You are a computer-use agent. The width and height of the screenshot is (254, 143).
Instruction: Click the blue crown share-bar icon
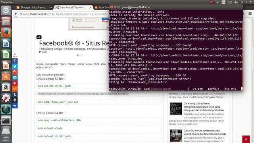pyautogui.click(x=15, y=106)
